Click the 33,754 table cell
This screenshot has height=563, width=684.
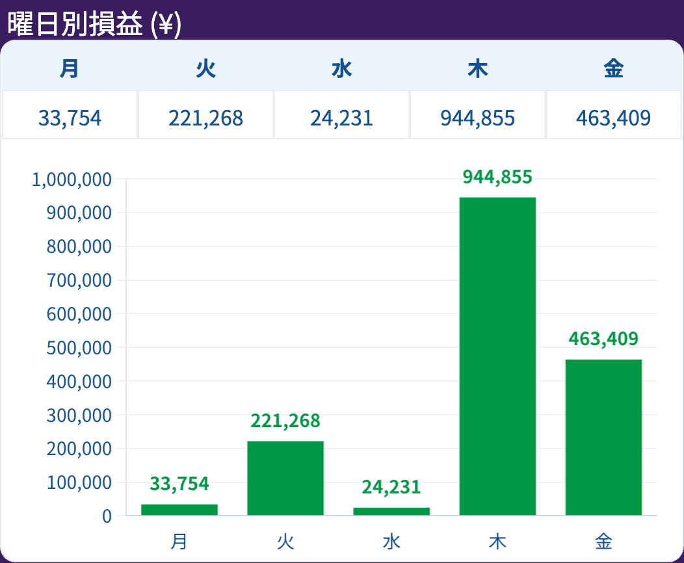70,114
